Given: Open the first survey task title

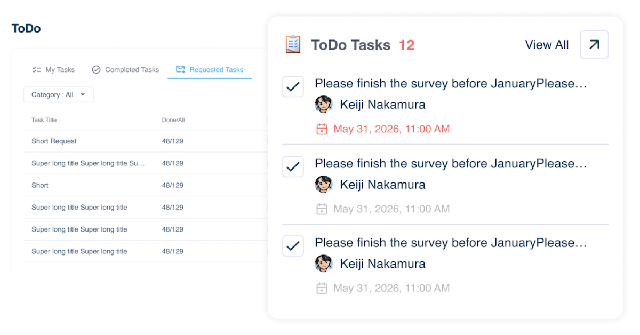Looking at the screenshot, I should 451,84.
